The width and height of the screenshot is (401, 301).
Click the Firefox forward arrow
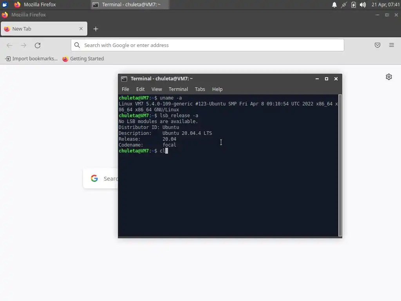pos(23,45)
